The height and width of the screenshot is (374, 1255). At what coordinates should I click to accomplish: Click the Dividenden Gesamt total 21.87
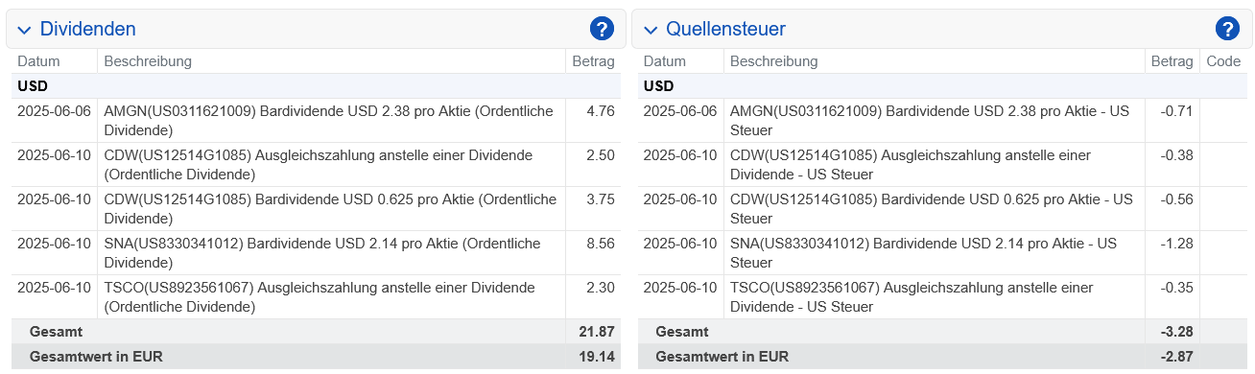point(596,331)
